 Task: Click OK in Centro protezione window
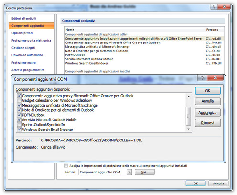(x=195, y=184)
